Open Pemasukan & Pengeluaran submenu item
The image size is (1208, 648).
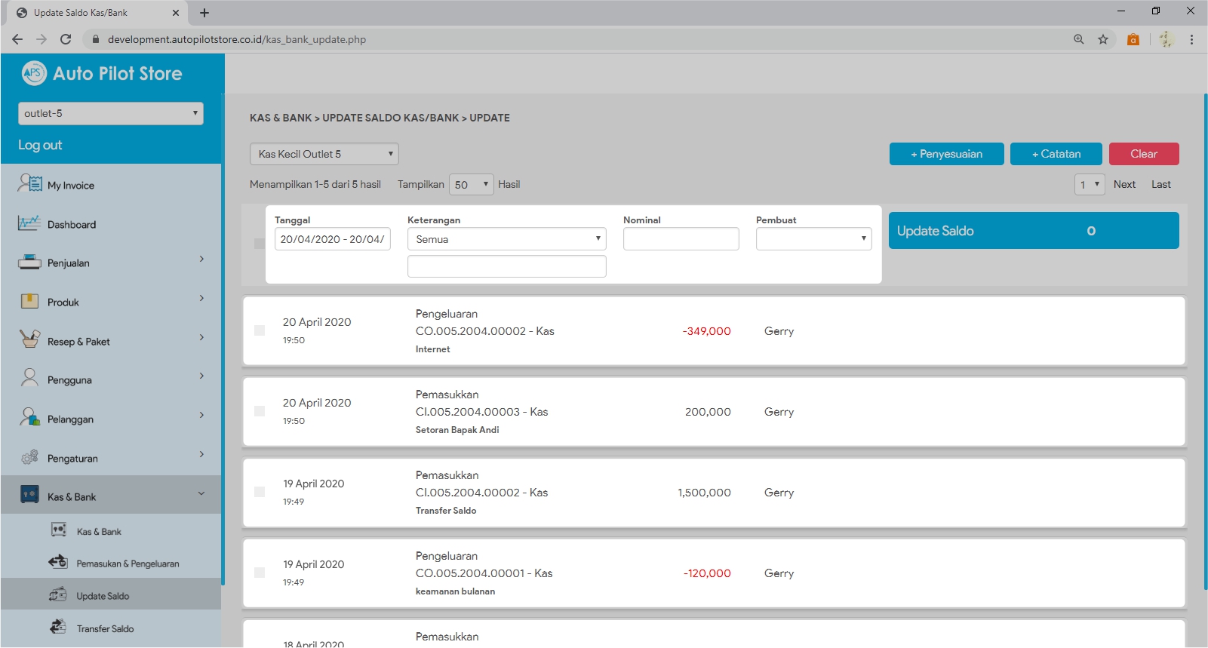pyautogui.click(x=128, y=564)
